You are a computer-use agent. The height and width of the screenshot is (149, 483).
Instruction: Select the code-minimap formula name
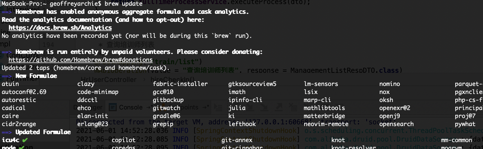pos(98,92)
